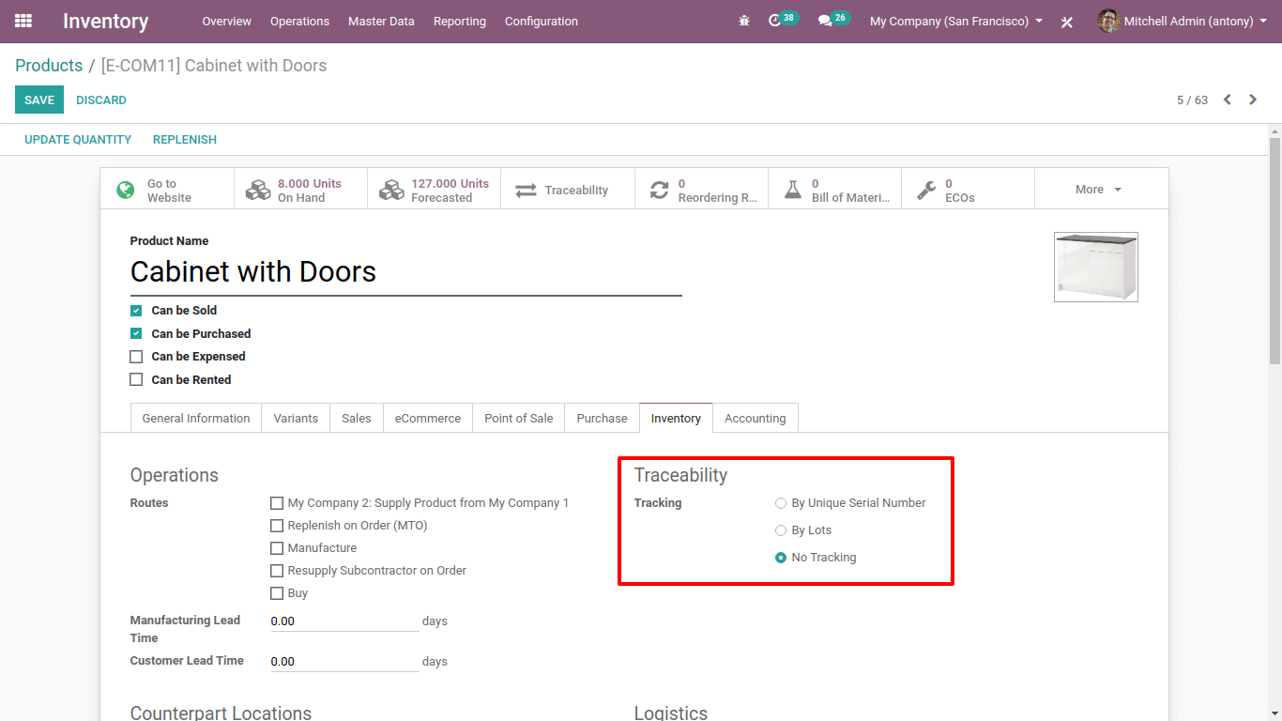Image resolution: width=1282 pixels, height=721 pixels.
Task: Click the Go to Website globe icon
Action: point(126,190)
